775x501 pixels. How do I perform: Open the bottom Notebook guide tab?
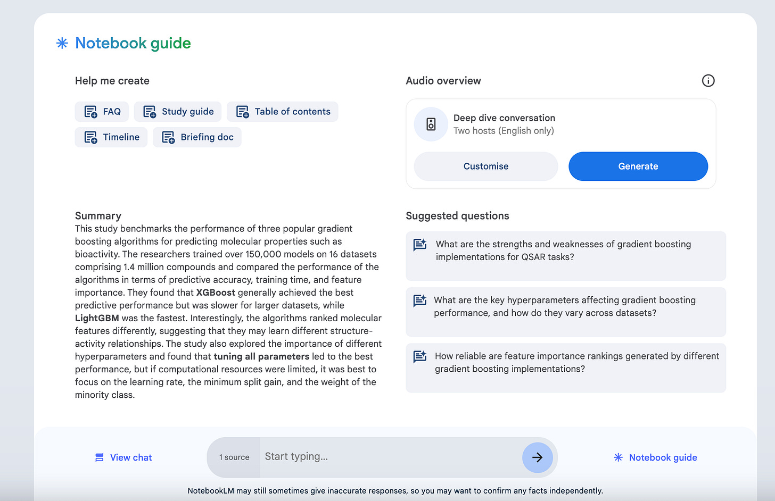tap(655, 457)
